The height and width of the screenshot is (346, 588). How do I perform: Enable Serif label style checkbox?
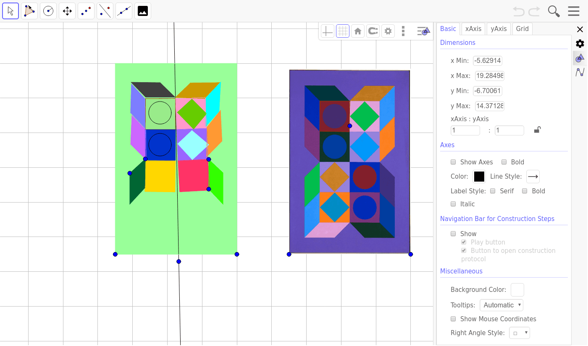(x=493, y=191)
